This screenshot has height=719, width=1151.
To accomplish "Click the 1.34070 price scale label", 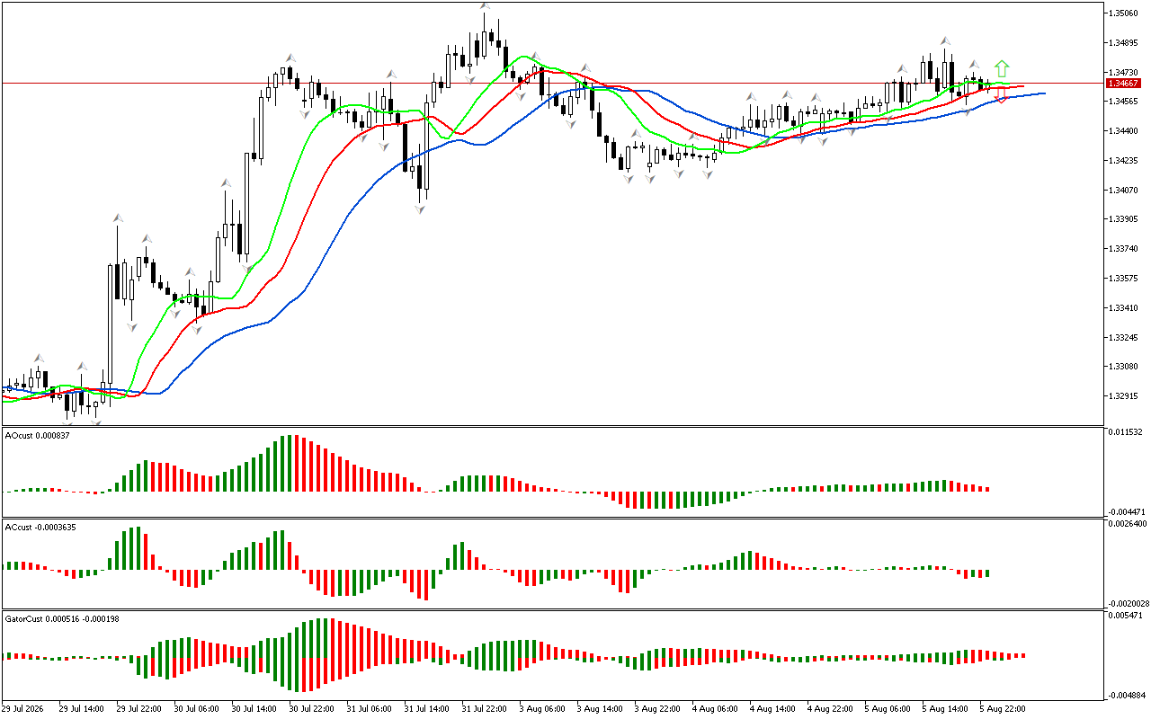I will click(1125, 191).
